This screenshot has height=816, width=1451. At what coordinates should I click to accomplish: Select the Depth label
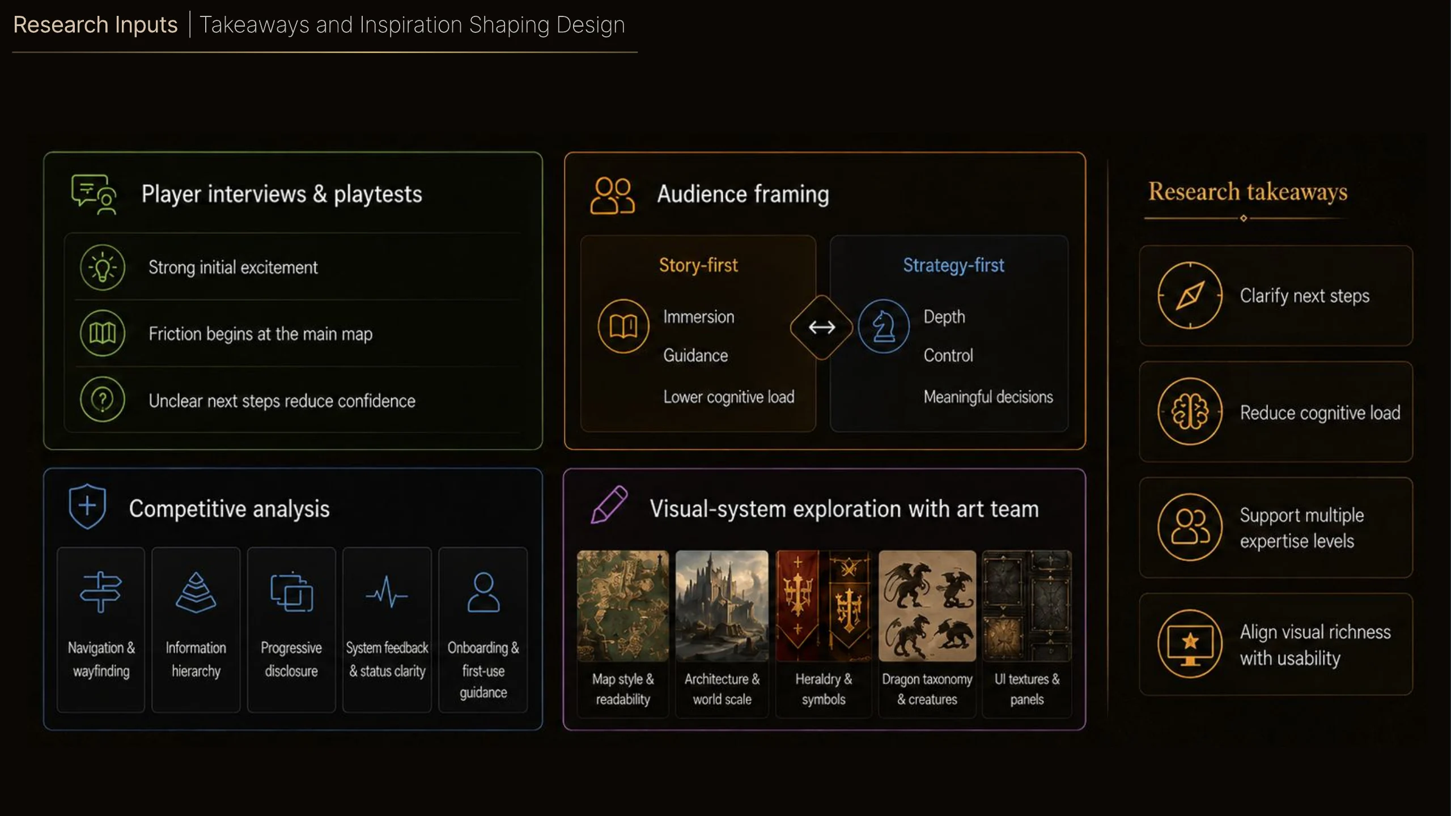pos(944,317)
